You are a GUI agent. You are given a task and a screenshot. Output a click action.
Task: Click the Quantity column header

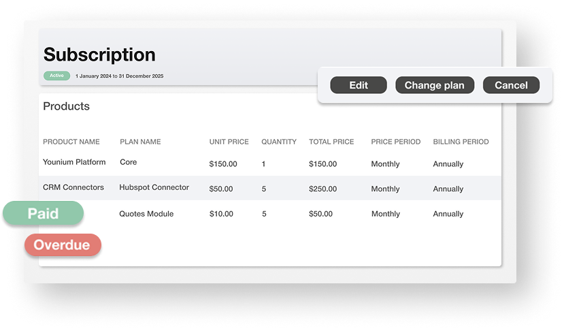[x=279, y=142]
